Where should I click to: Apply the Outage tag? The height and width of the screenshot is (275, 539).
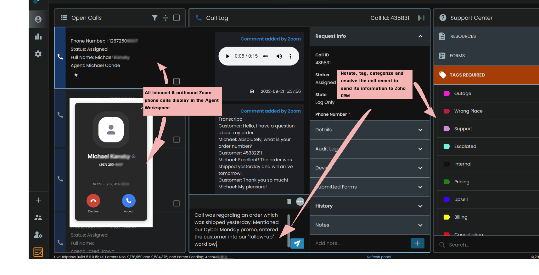point(488,94)
